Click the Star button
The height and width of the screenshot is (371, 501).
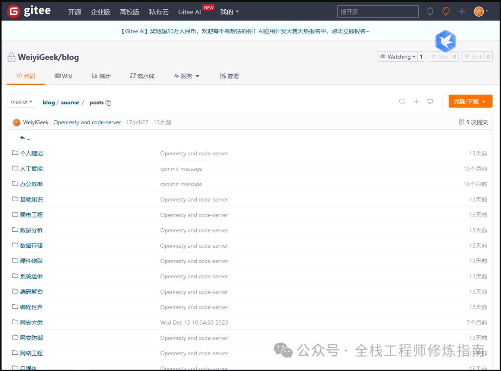pyautogui.click(x=440, y=57)
